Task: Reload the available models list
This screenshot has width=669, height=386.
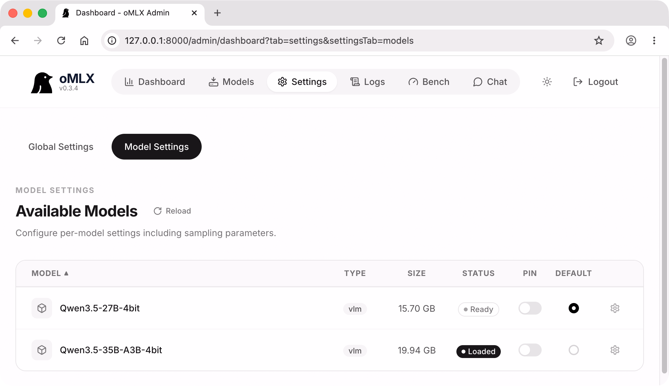Action: 172,211
